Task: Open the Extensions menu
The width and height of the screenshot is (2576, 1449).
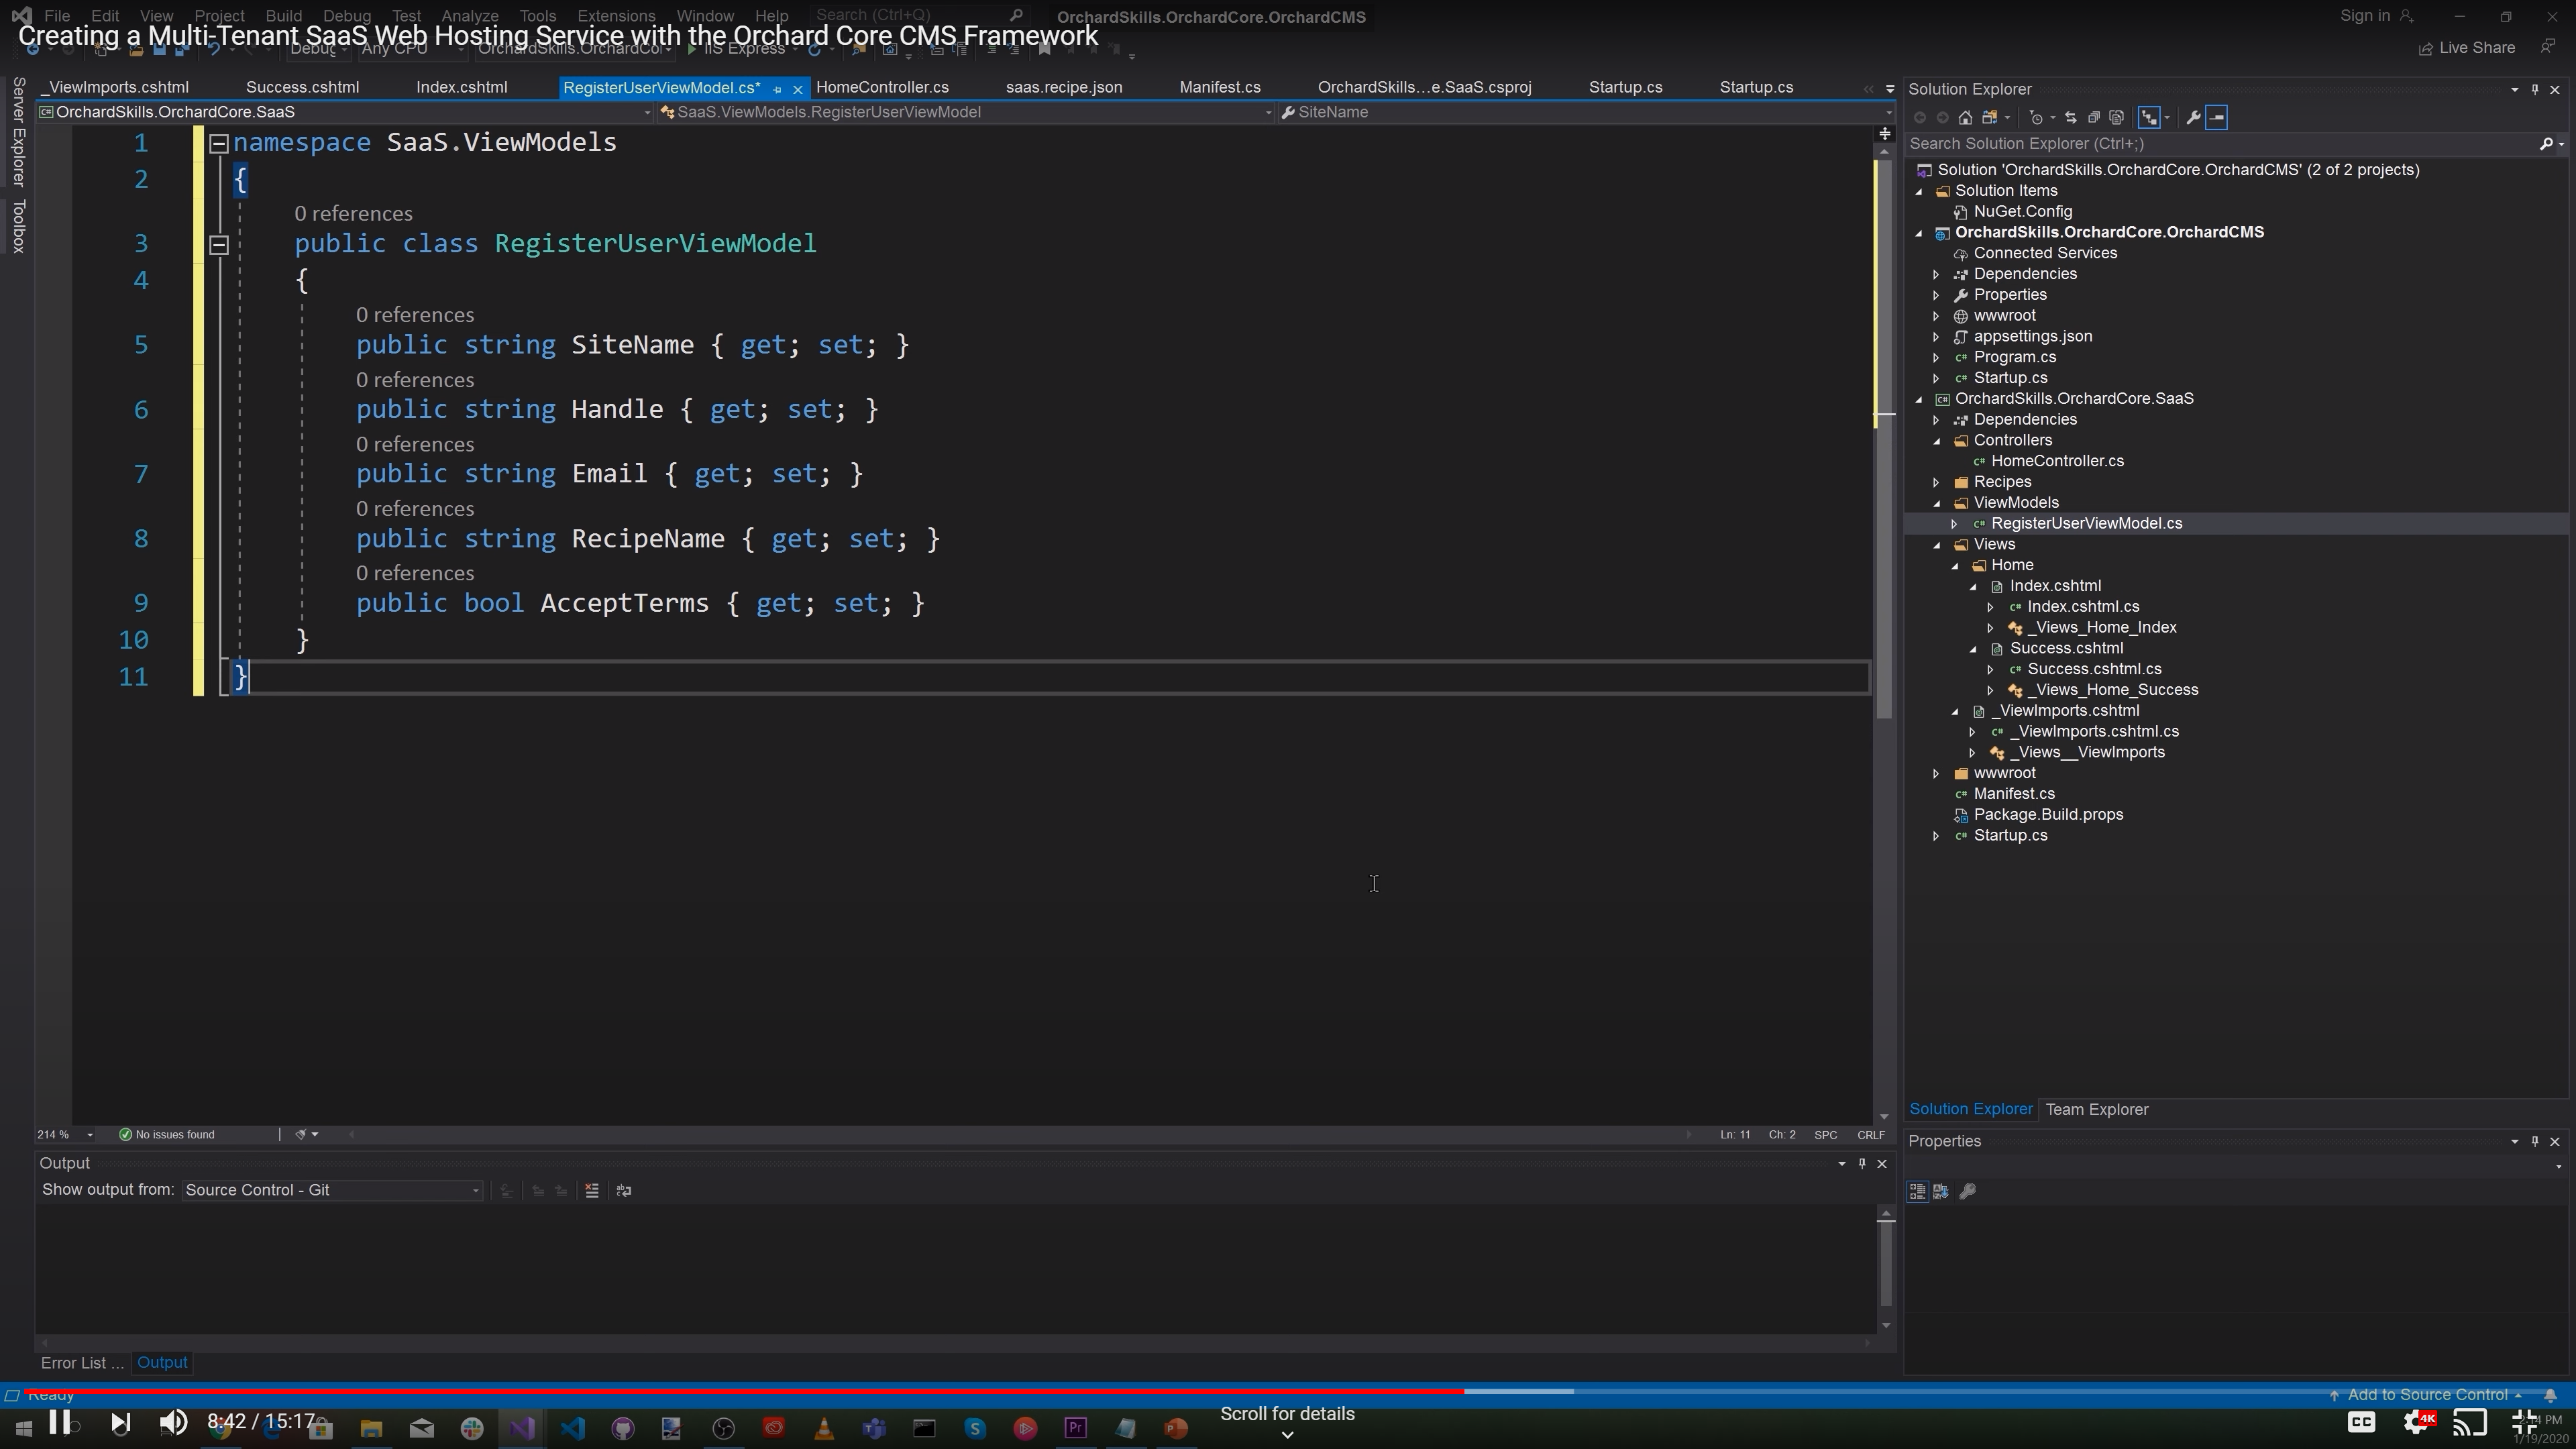Action: coord(615,16)
